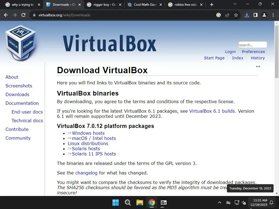Bookmark this page with the star
The width and height of the screenshot is (279, 209).
(236, 15)
